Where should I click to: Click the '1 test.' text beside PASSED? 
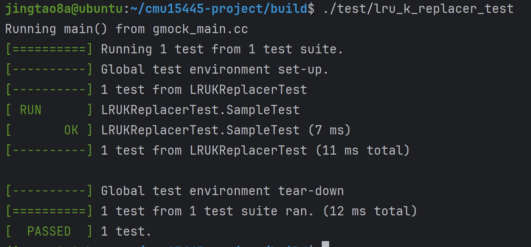126,231
